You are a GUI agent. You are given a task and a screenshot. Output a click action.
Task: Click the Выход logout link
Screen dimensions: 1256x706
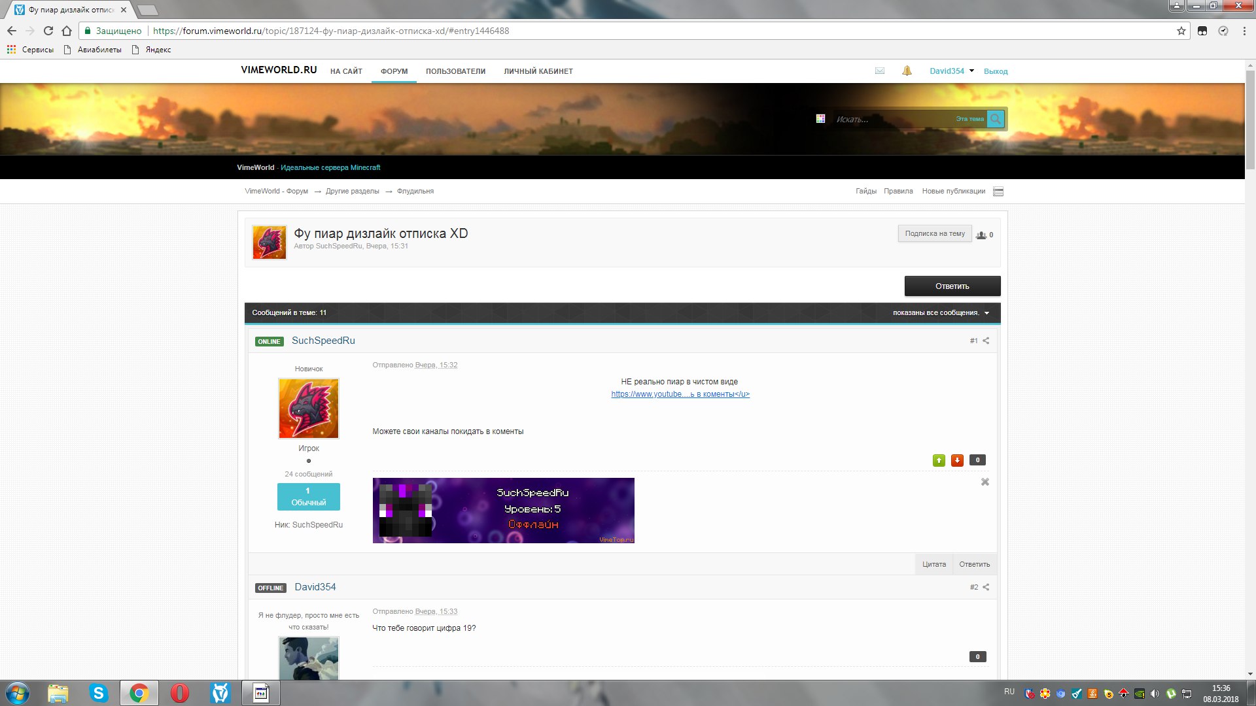[996, 71]
